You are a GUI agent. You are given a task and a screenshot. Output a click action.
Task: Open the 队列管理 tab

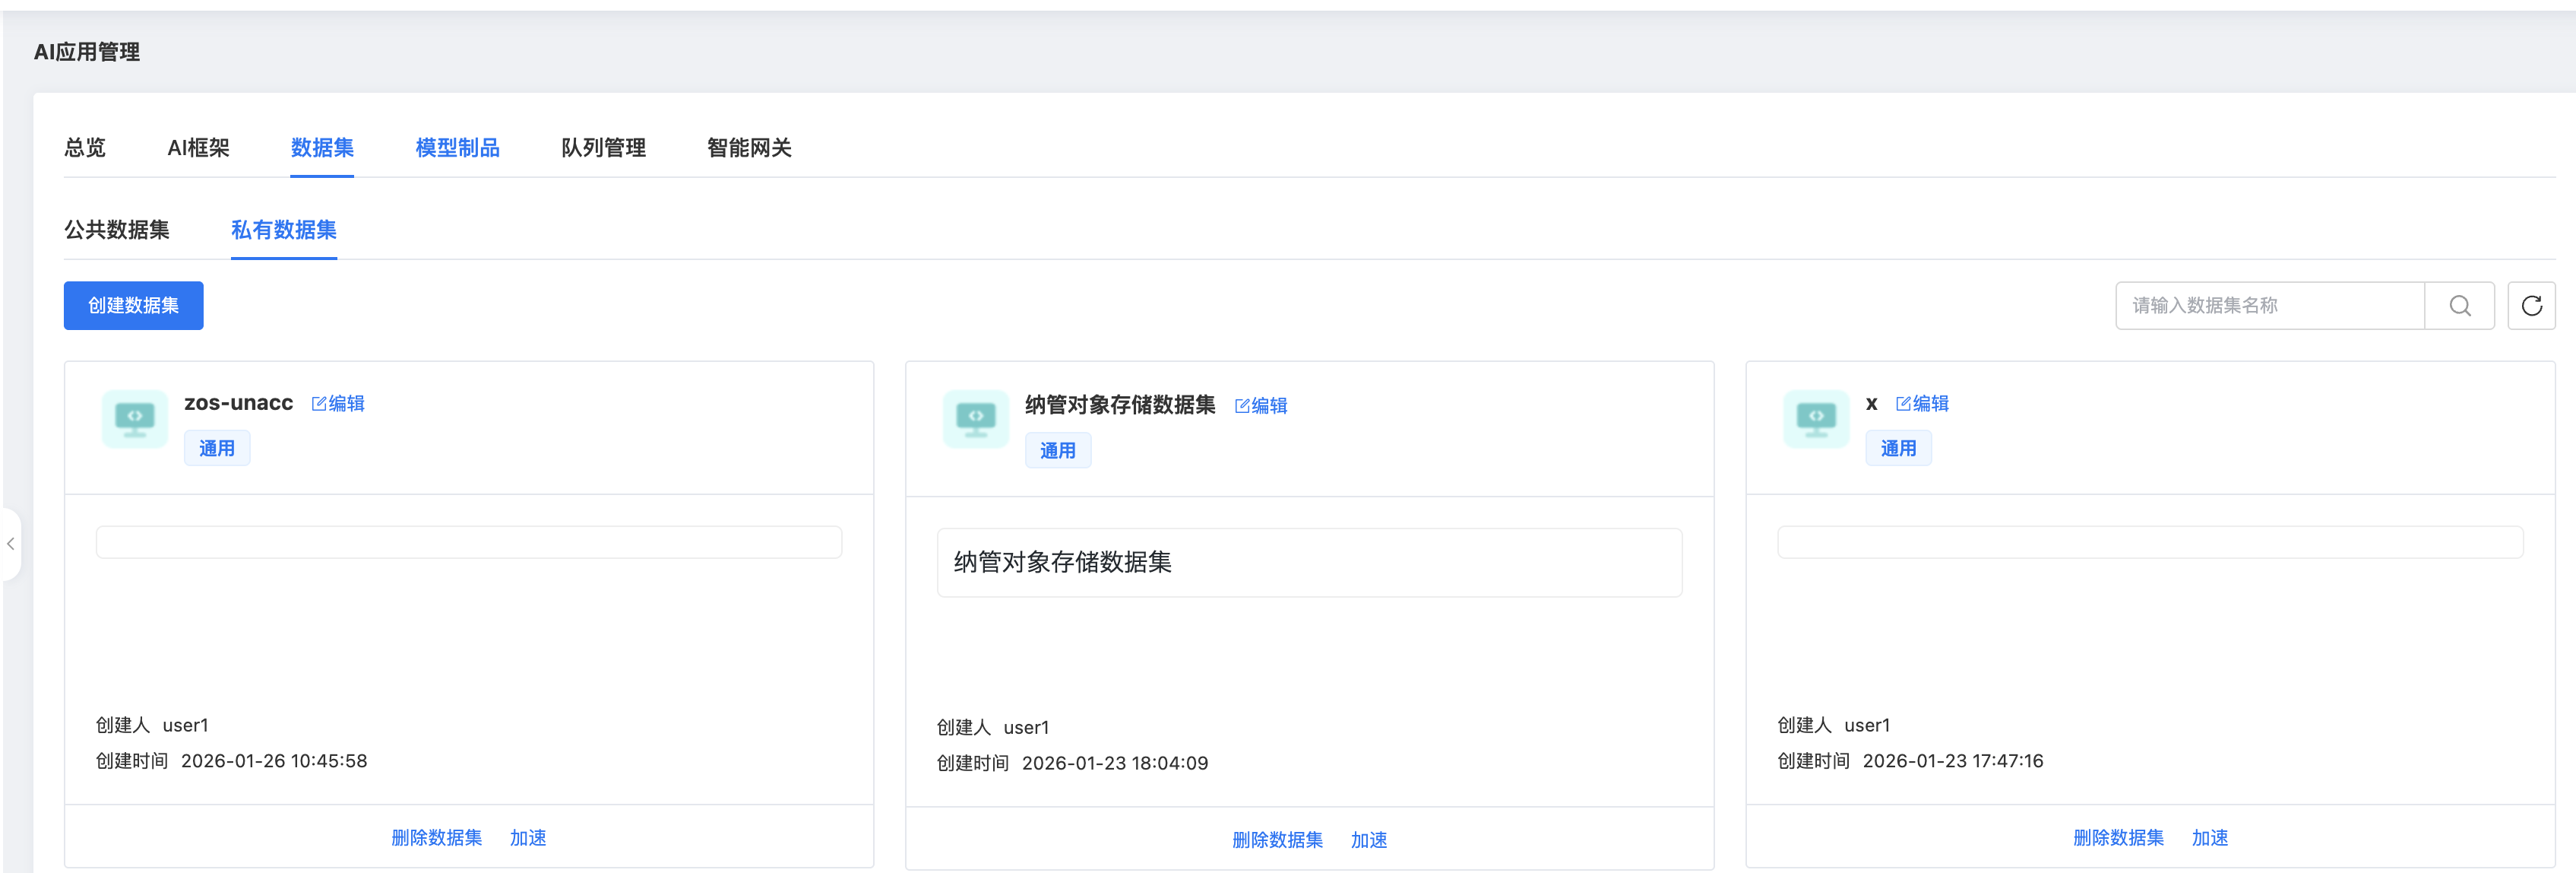point(603,148)
